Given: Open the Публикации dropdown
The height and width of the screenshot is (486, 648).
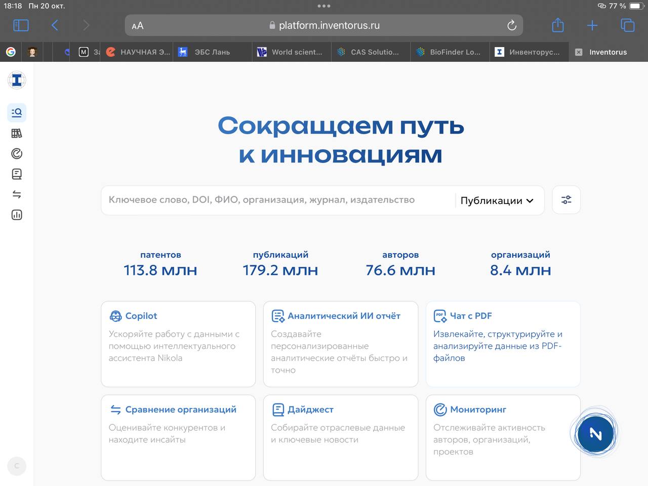Looking at the screenshot, I should (x=497, y=200).
